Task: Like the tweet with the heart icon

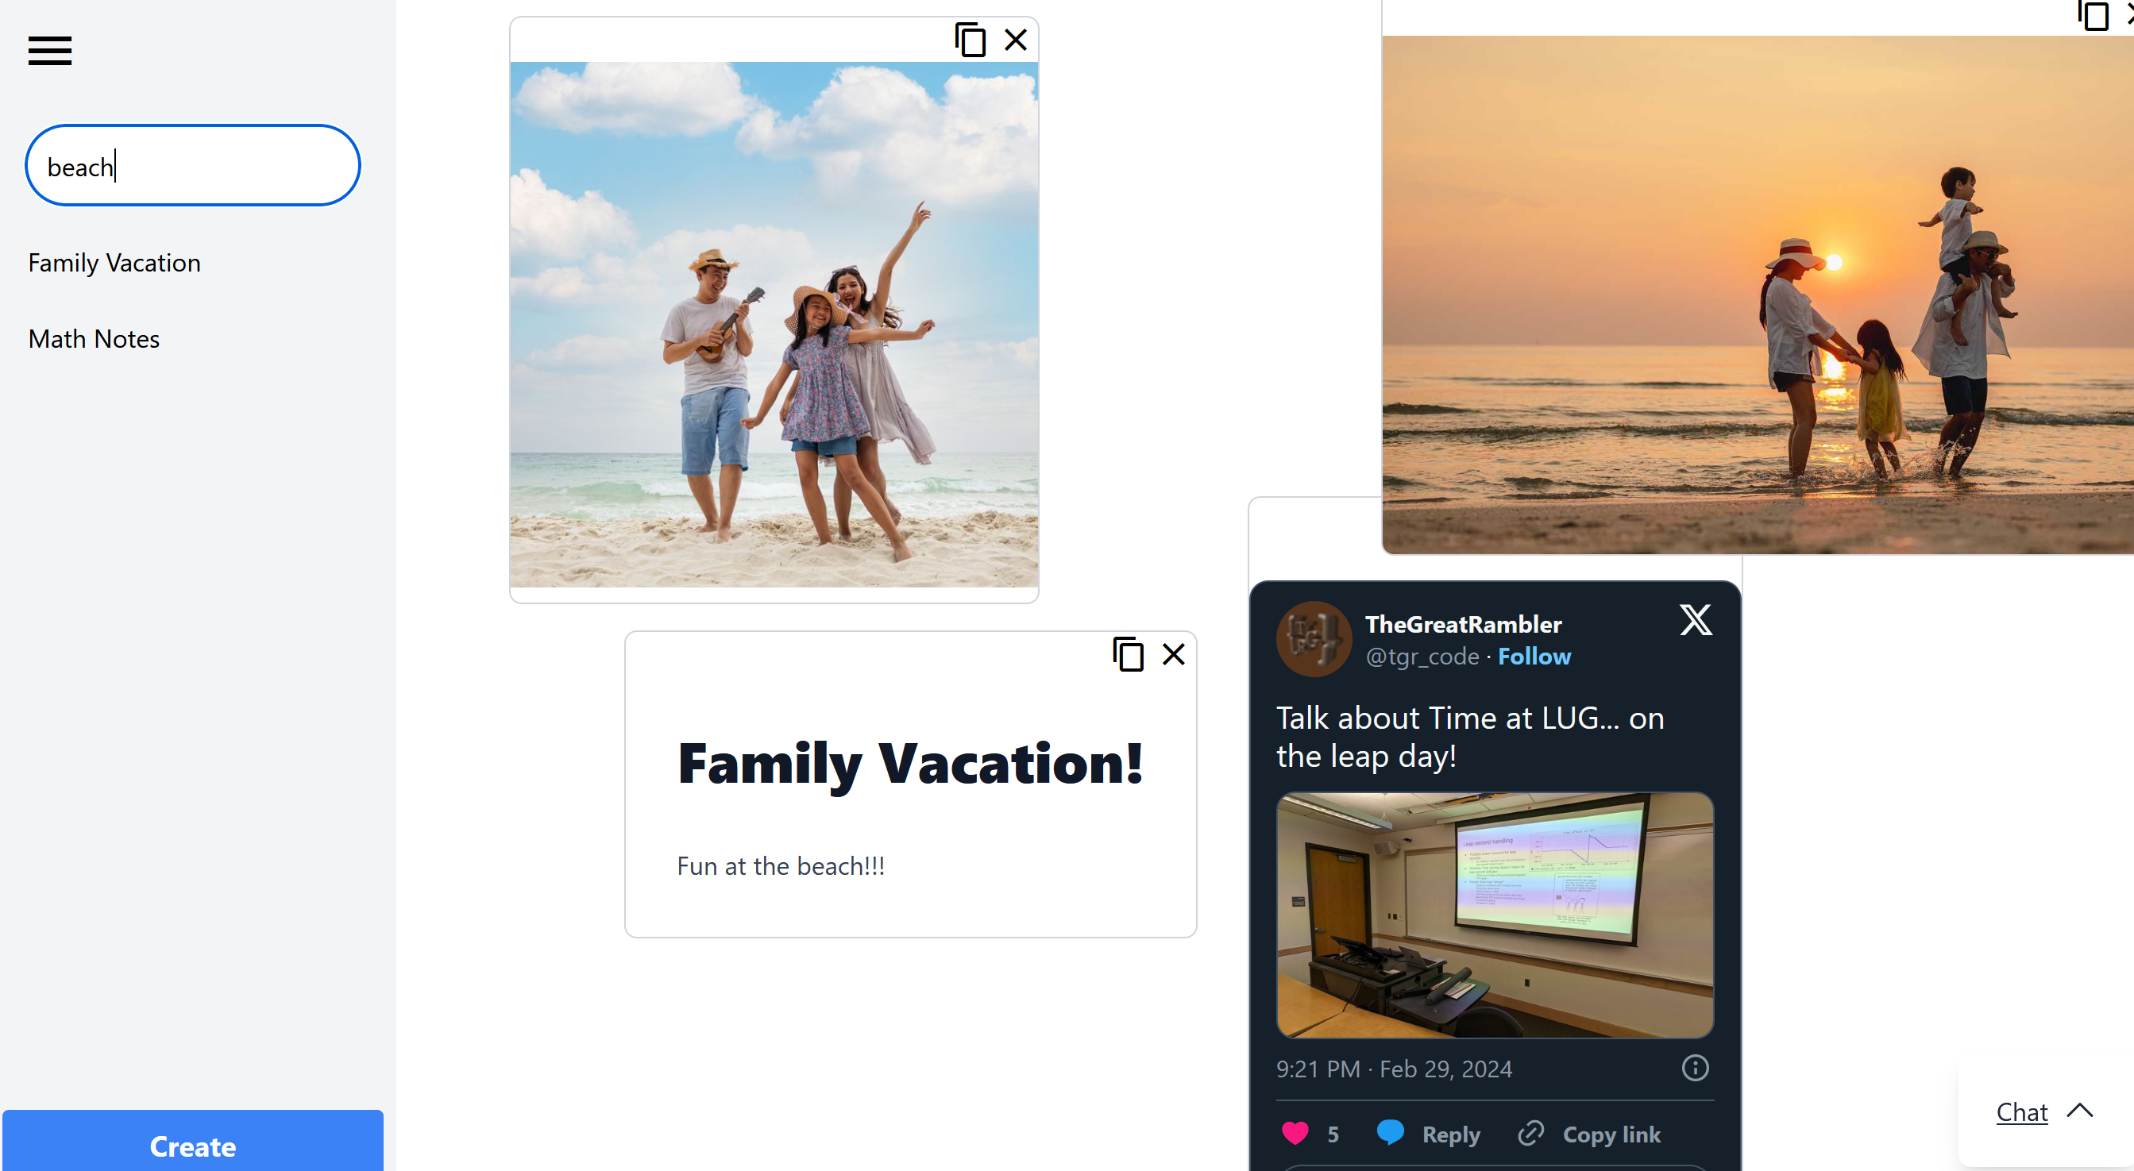Action: pos(1295,1133)
